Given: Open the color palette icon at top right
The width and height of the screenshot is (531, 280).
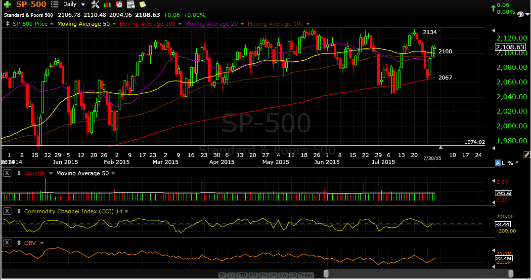Looking at the screenshot, I should tap(521, 14).
